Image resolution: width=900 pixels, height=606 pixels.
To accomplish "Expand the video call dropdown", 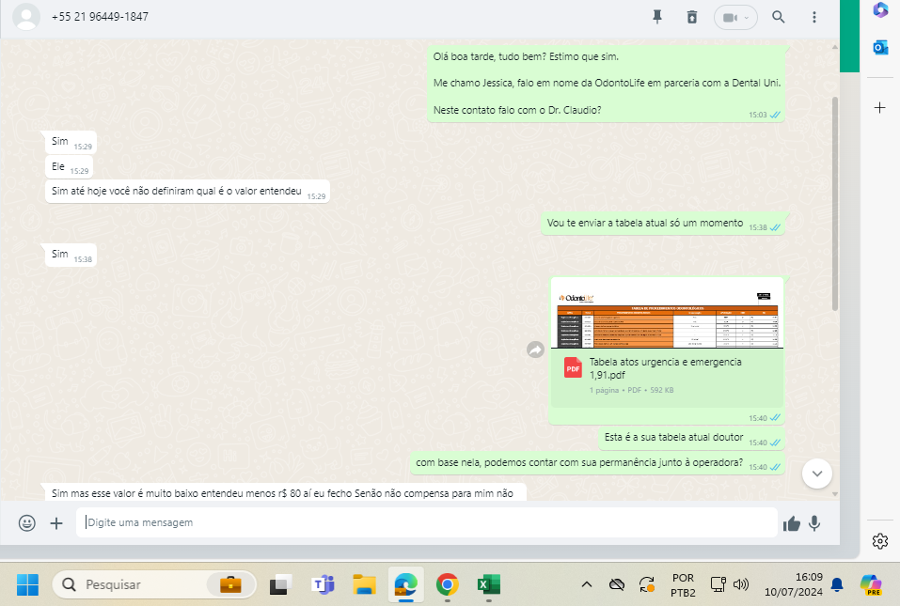I will pyautogui.click(x=747, y=17).
